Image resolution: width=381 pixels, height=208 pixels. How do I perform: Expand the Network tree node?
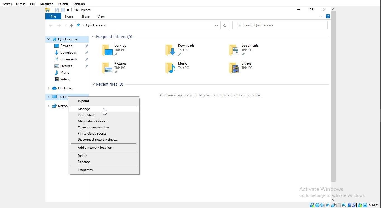(49, 106)
